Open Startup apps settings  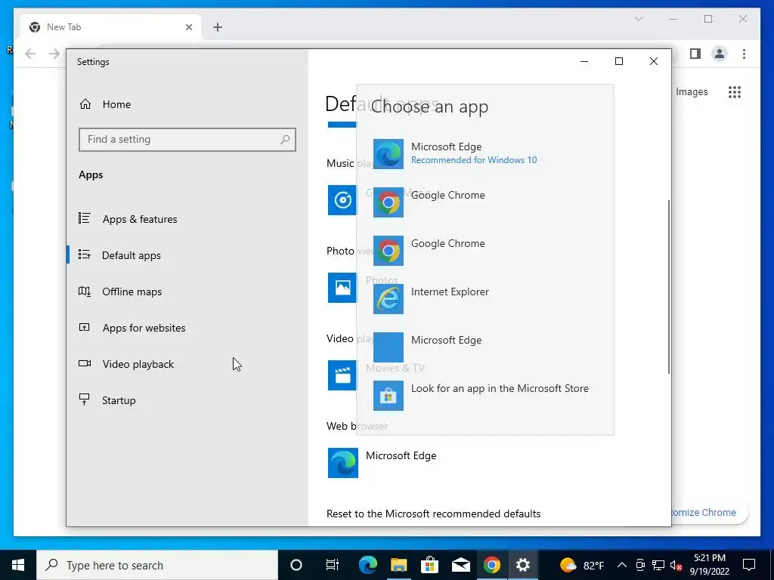[187, 400]
